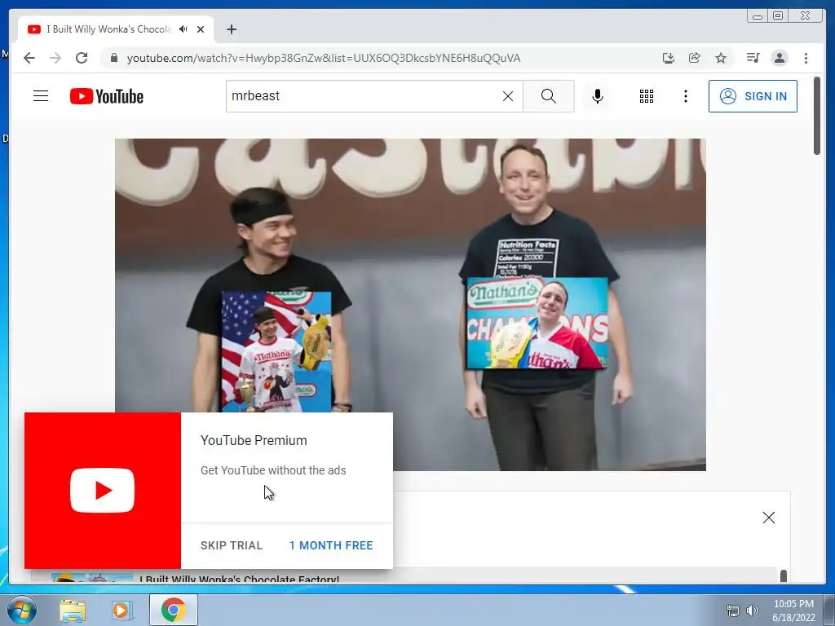Viewport: 835px width, 626px height.
Task: Clear the mrbeast search text
Action: (x=508, y=96)
